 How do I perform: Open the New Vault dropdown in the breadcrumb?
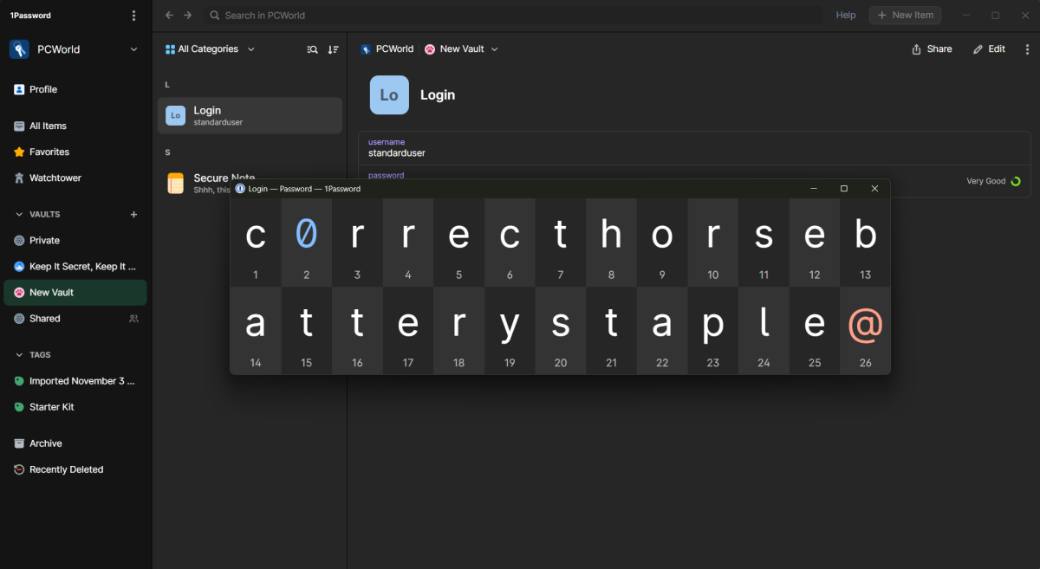tap(461, 49)
